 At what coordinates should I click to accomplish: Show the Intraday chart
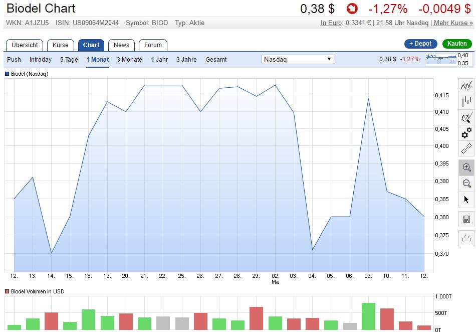point(41,60)
